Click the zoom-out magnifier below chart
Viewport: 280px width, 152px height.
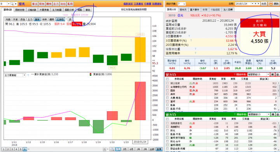[x=112, y=149]
